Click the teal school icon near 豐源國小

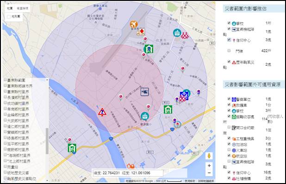point(145,116)
